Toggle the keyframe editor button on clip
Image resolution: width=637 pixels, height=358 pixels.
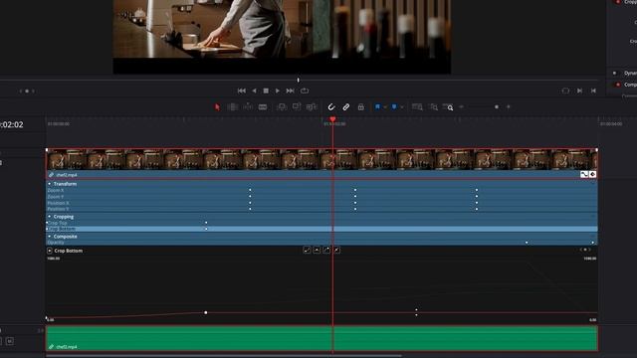(593, 174)
